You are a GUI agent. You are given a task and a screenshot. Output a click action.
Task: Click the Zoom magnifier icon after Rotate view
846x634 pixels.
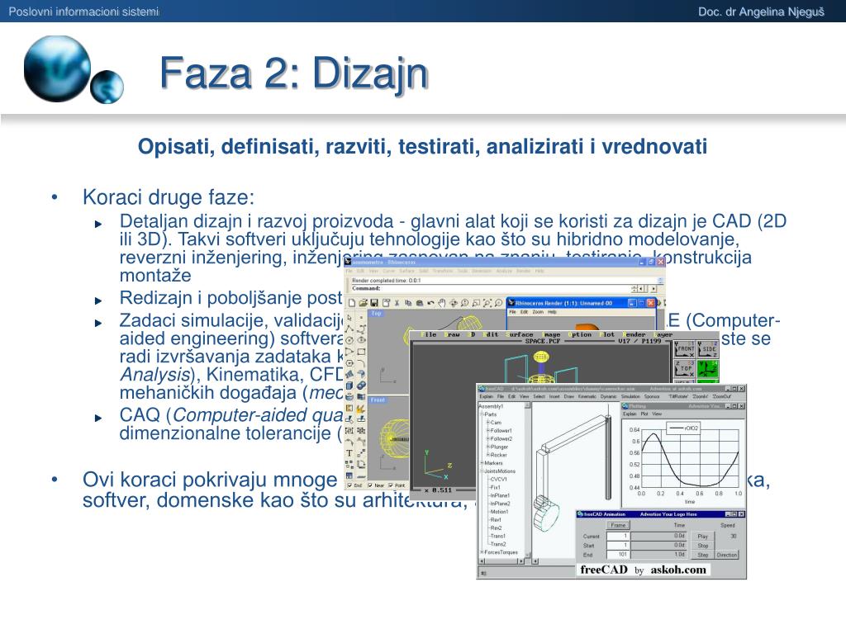point(464,303)
